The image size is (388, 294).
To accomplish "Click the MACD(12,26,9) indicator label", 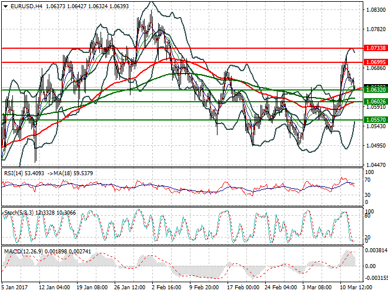I will (x=24, y=252).
